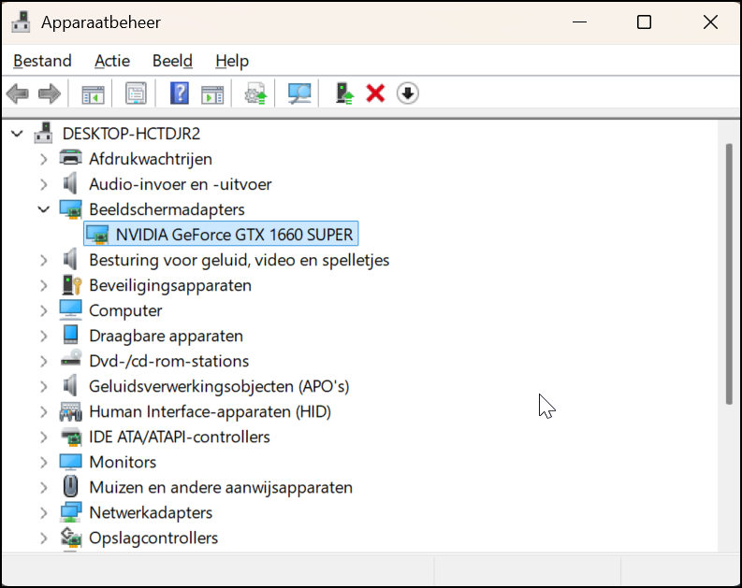Expand the Monitors category
The height and width of the screenshot is (588, 742).
click(43, 462)
